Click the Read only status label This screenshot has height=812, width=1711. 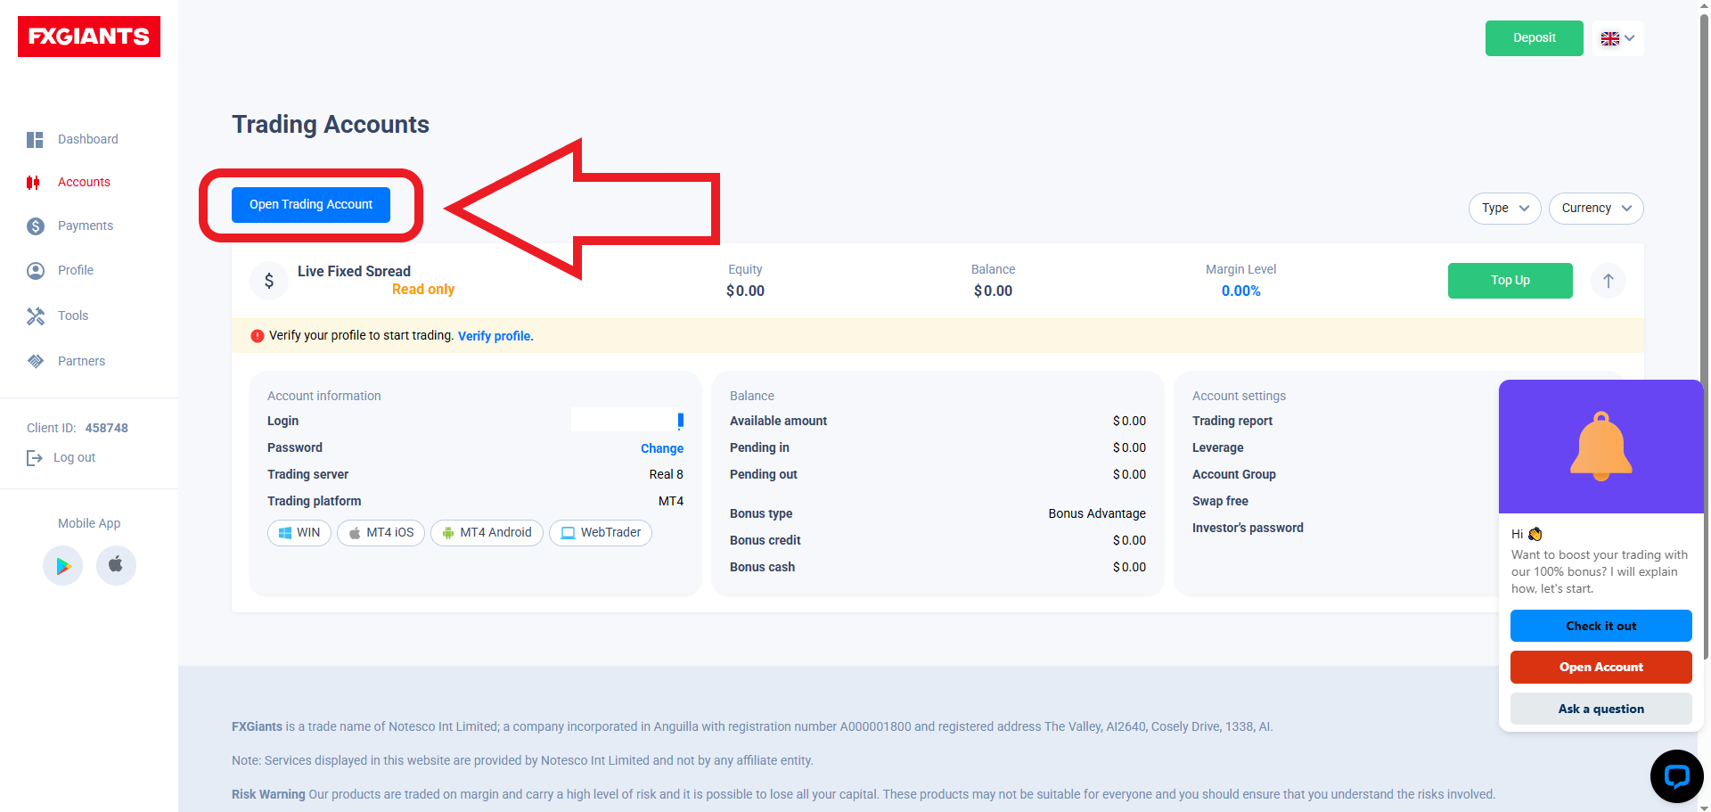[x=423, y=290]
